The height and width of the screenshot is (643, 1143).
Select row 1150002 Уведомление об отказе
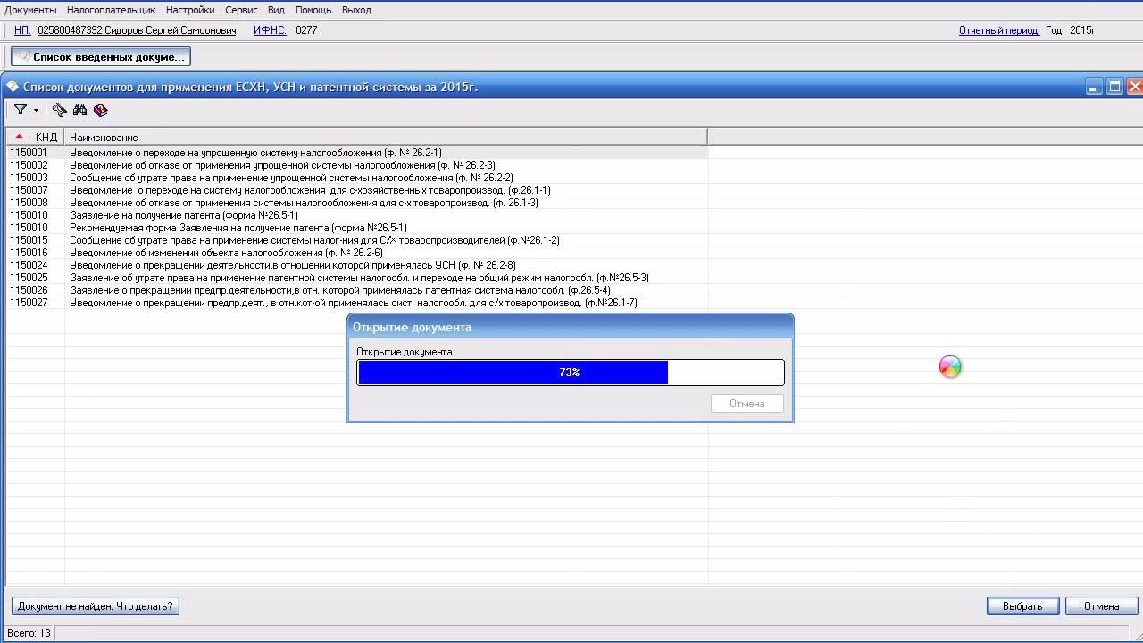(357, 165)
